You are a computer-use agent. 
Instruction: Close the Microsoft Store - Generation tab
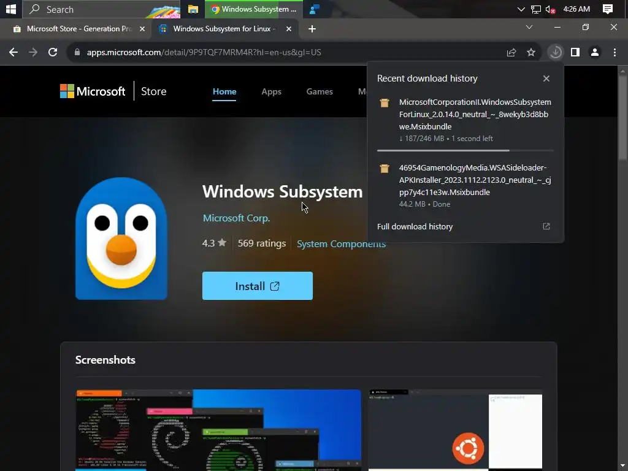[x=142, y=29]
